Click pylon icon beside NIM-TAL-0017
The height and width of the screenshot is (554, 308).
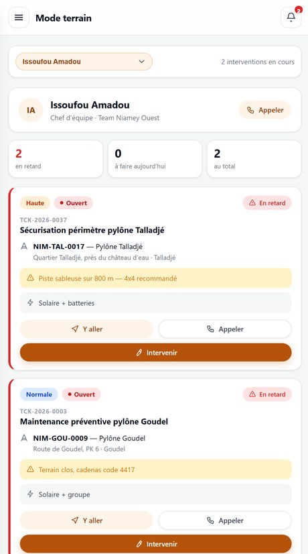click(x=24, y=246)
